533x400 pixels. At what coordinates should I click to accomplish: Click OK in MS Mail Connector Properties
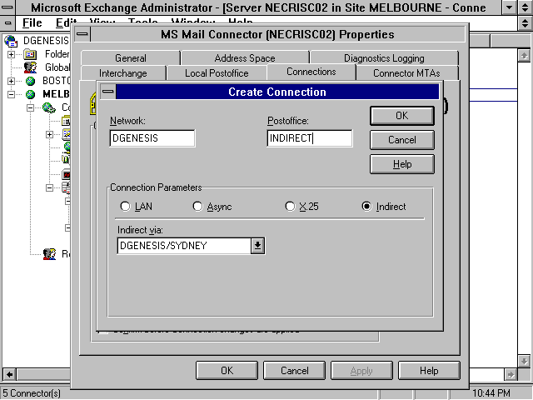point(227,370)
